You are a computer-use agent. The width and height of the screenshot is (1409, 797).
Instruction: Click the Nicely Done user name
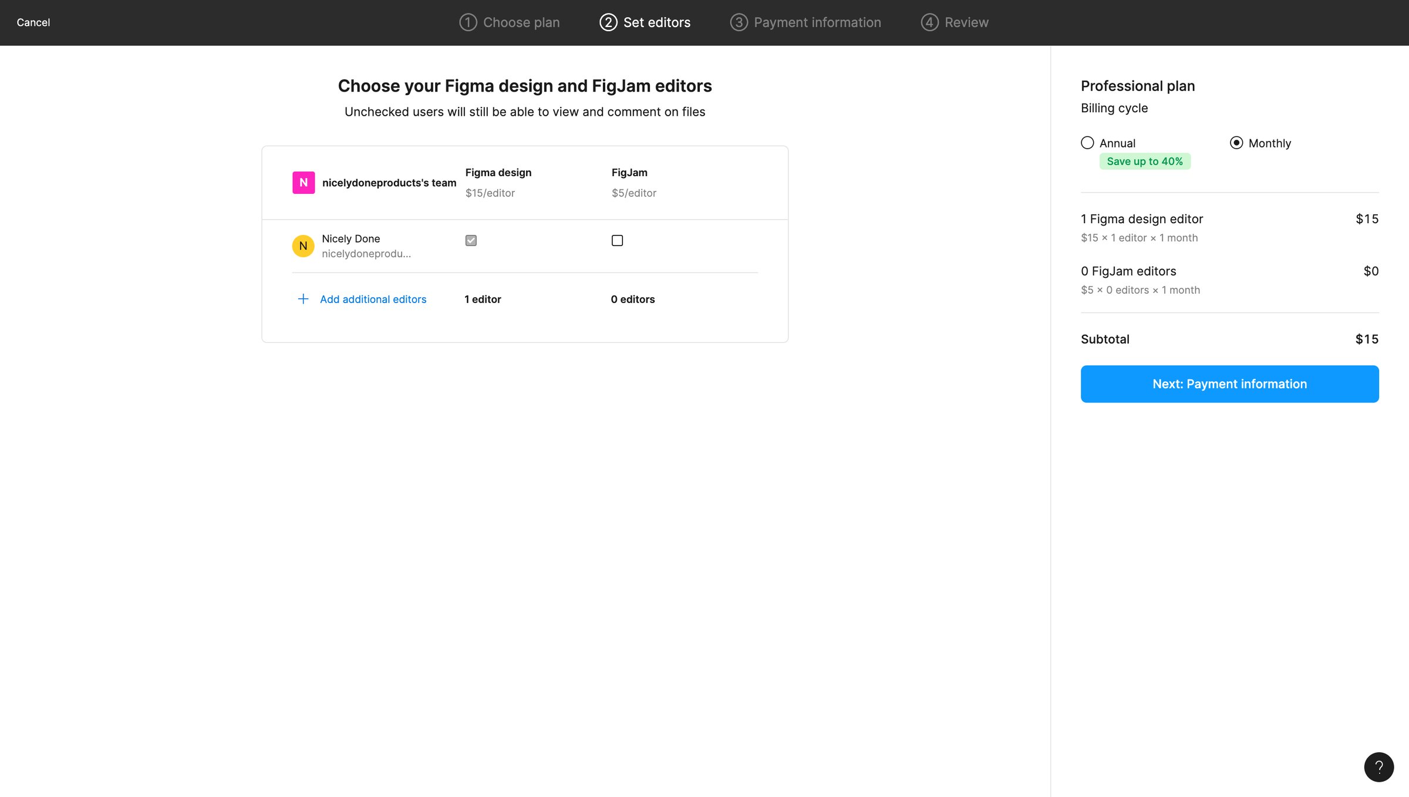[350, 238]
